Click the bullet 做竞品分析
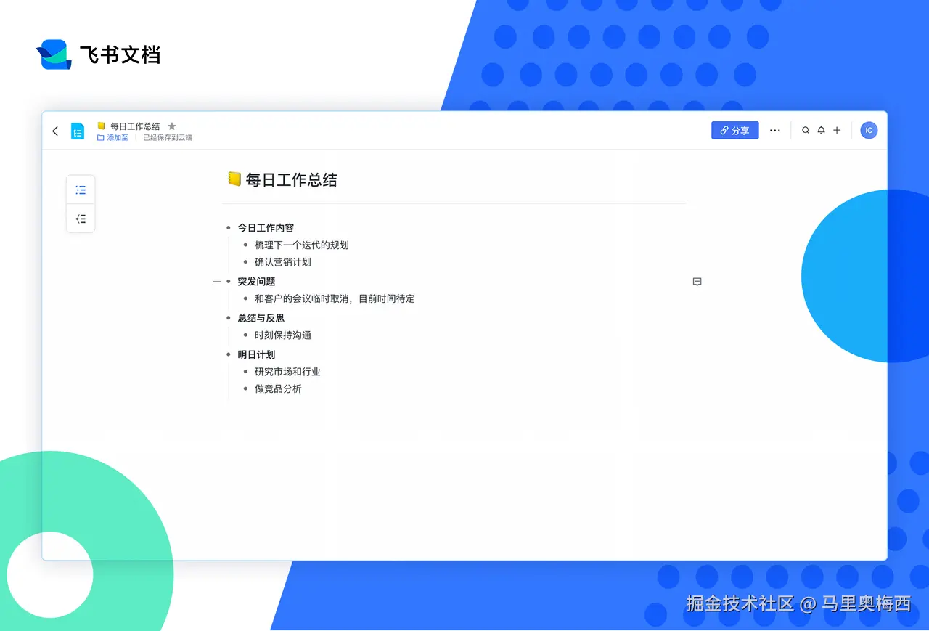 [x=278, y=389]
